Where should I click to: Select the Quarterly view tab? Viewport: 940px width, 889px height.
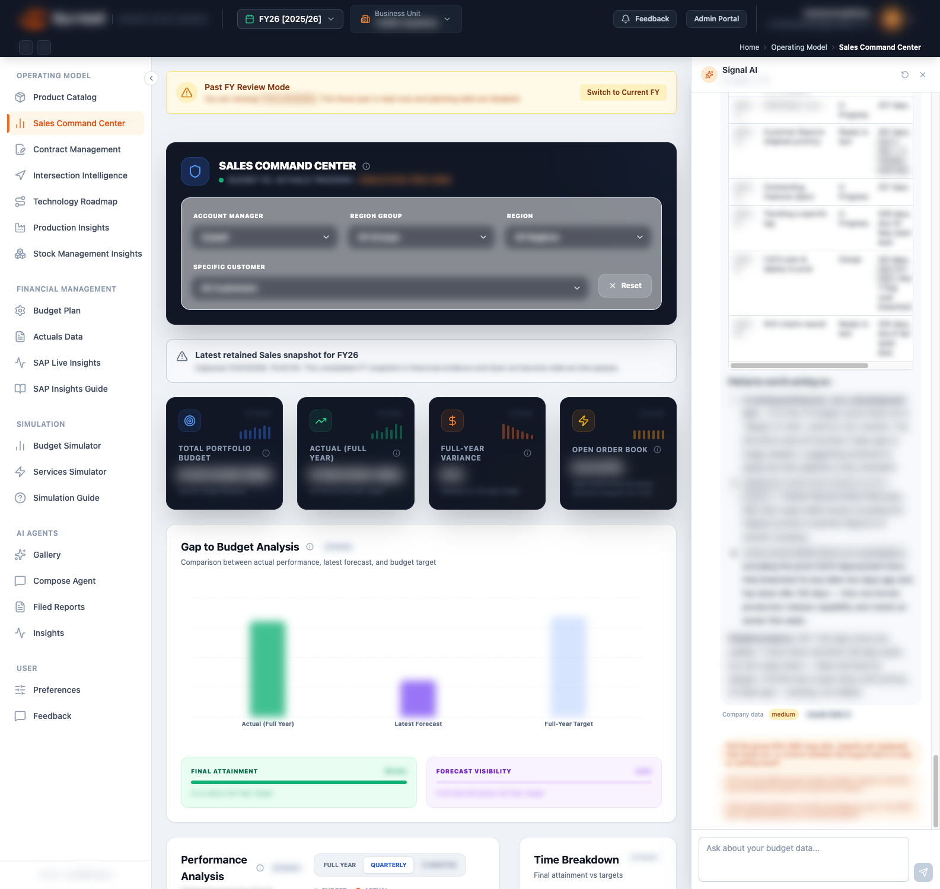click(388, 865)
